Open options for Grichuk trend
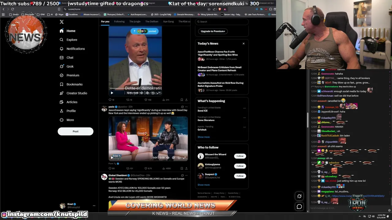This screenshot has width=392, height=220. [x=244, y=127]
